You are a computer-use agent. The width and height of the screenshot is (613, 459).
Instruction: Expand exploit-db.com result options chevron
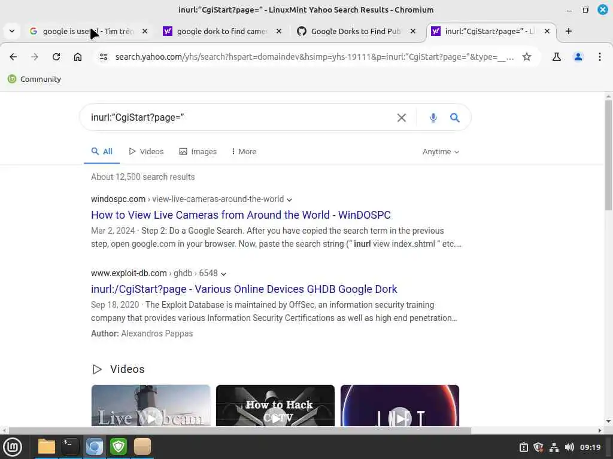[x=223, y=274]
